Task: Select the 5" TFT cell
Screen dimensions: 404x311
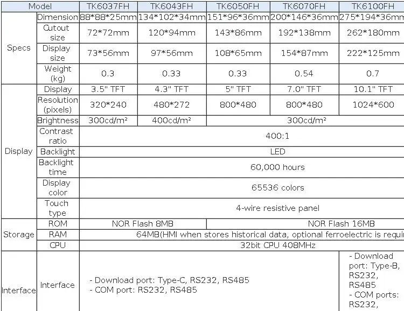Action: 238,89
